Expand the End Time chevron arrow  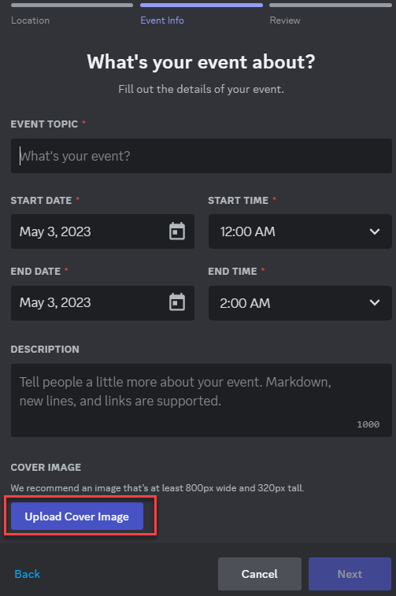(x=375, y=302)
